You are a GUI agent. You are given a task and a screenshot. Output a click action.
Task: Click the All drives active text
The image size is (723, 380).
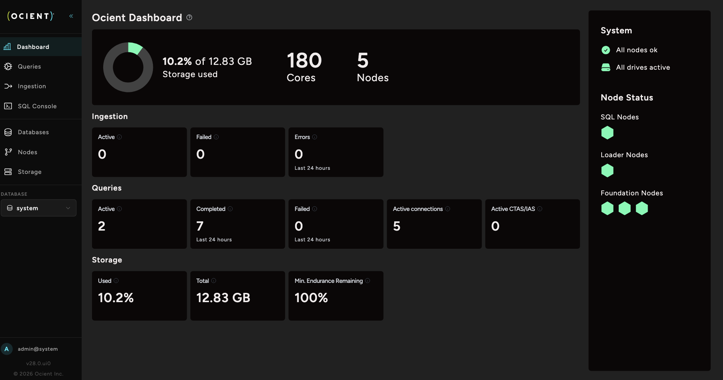(643, 67)
